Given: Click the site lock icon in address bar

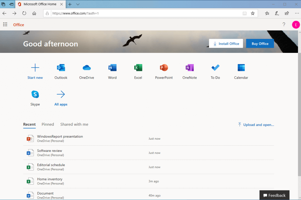Looking at the screenshot, I should [47, 14].
